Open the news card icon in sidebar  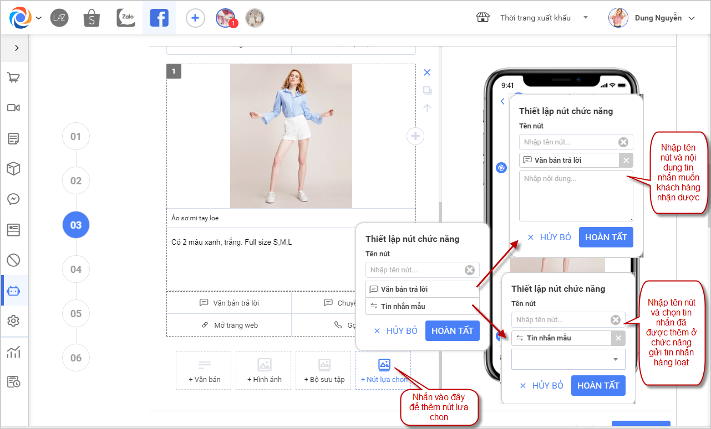click(14, 229)
